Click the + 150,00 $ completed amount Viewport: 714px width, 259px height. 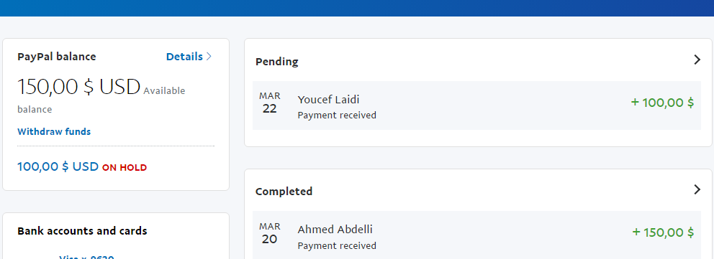(663, 232)
